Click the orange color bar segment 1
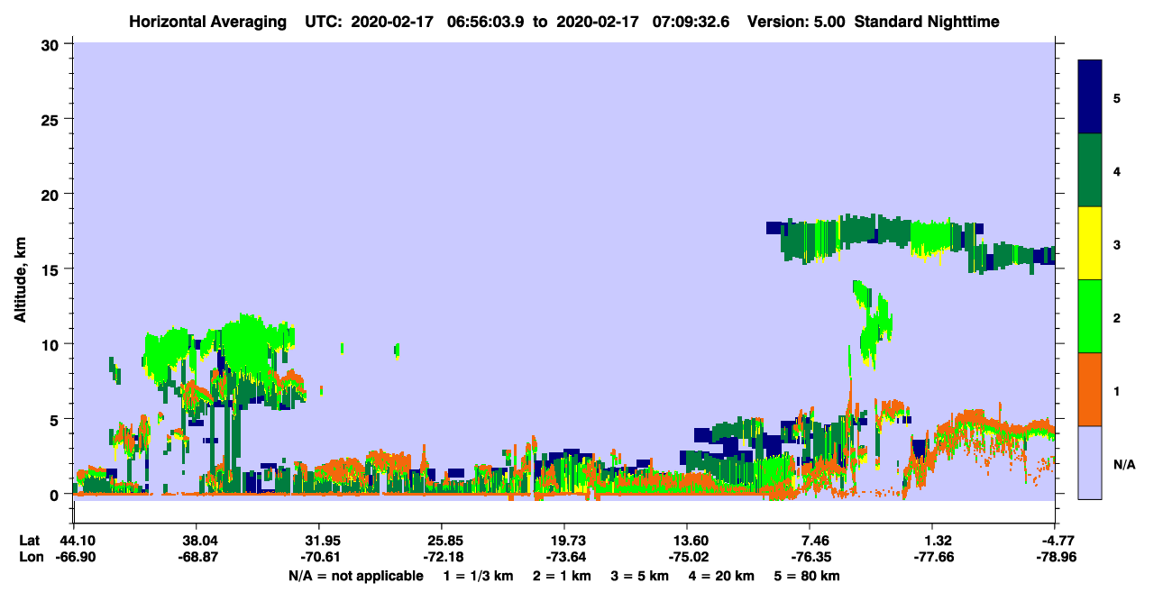 click(x=1090, y=388)
